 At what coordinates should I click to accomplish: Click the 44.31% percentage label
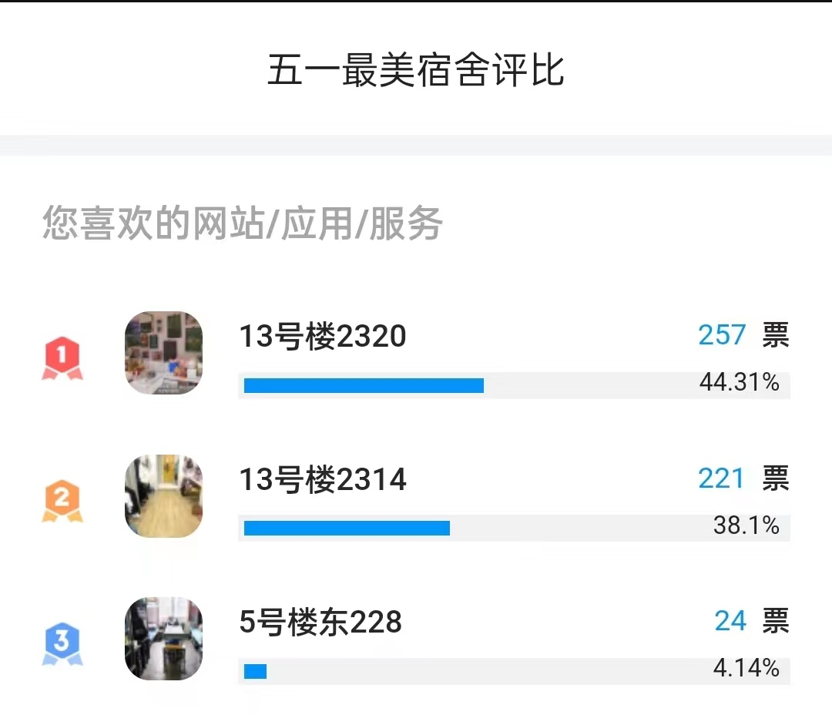(739, 381)
